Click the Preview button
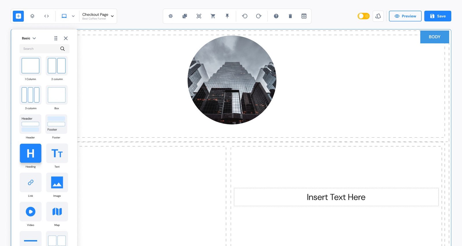Image resolution: width=462 pixels, height=246 pixels. coord(405,16)
